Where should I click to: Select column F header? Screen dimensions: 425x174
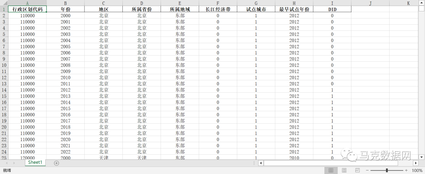(x=218, y=3)
